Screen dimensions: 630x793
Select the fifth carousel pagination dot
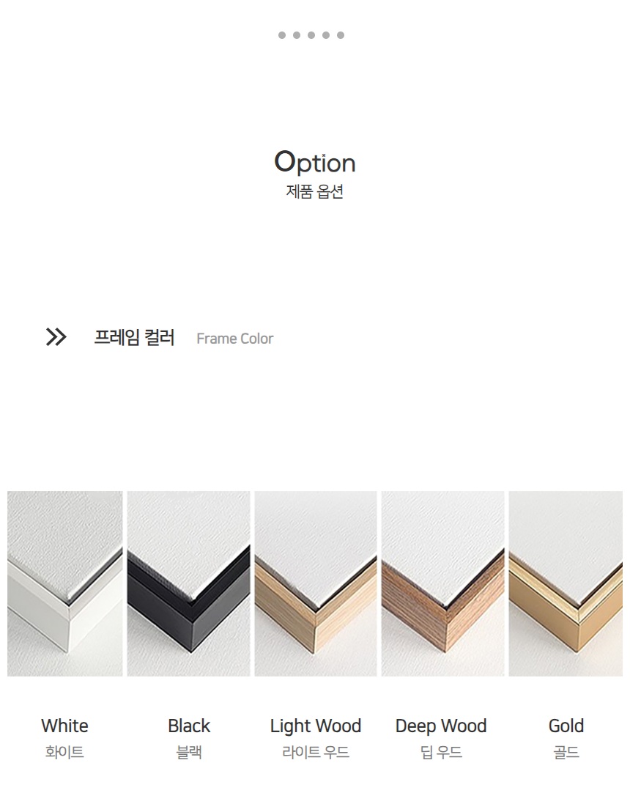coord(341,35)
